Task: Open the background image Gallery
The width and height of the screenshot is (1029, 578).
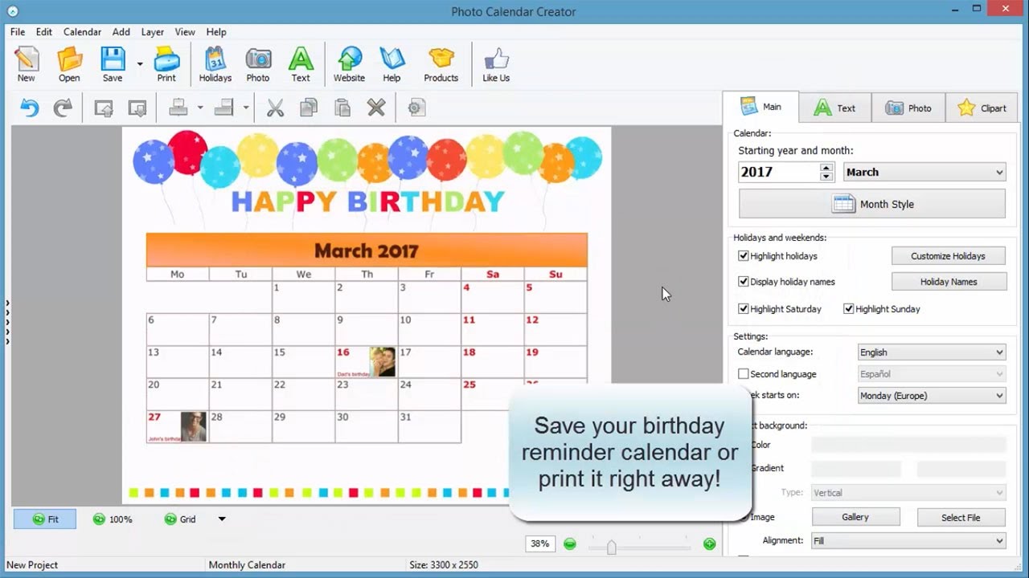Action: coord(855,518)
